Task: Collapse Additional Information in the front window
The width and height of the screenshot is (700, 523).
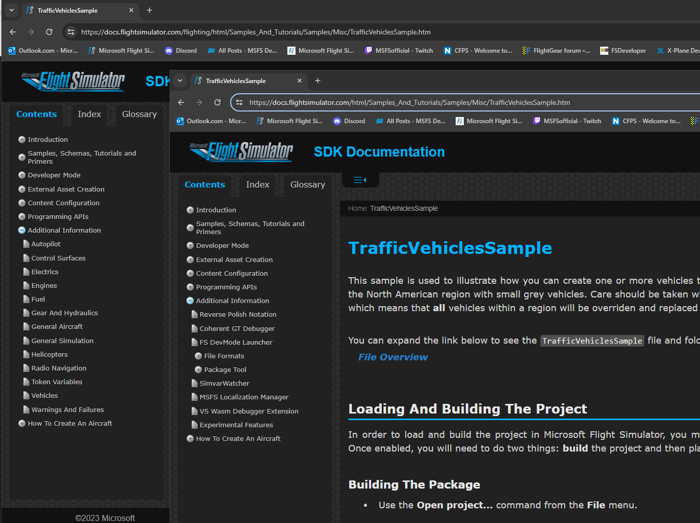Action: point(190,301)
